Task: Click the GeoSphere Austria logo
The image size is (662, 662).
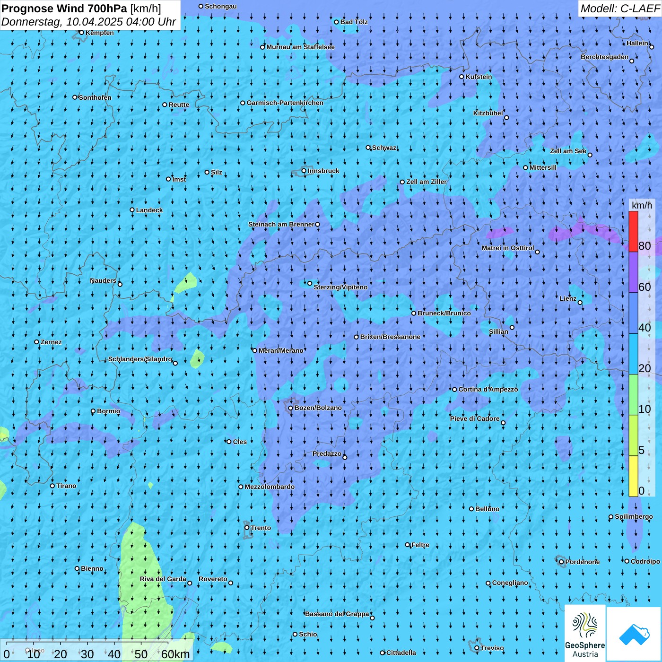Action: point(585,633)
